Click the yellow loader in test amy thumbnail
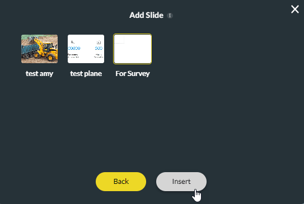Image resolution: width=304 pixels, height=204 pixels. (46, 49)
